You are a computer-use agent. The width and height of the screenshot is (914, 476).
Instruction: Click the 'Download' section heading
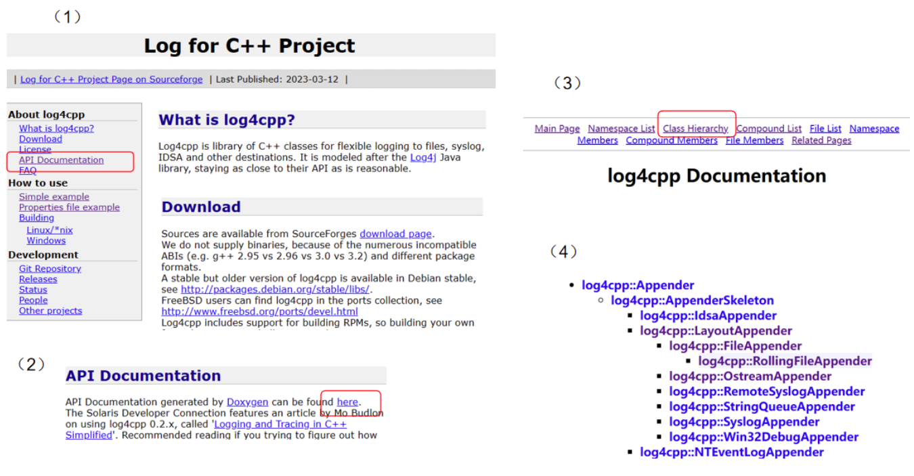(x=201, y=207)
